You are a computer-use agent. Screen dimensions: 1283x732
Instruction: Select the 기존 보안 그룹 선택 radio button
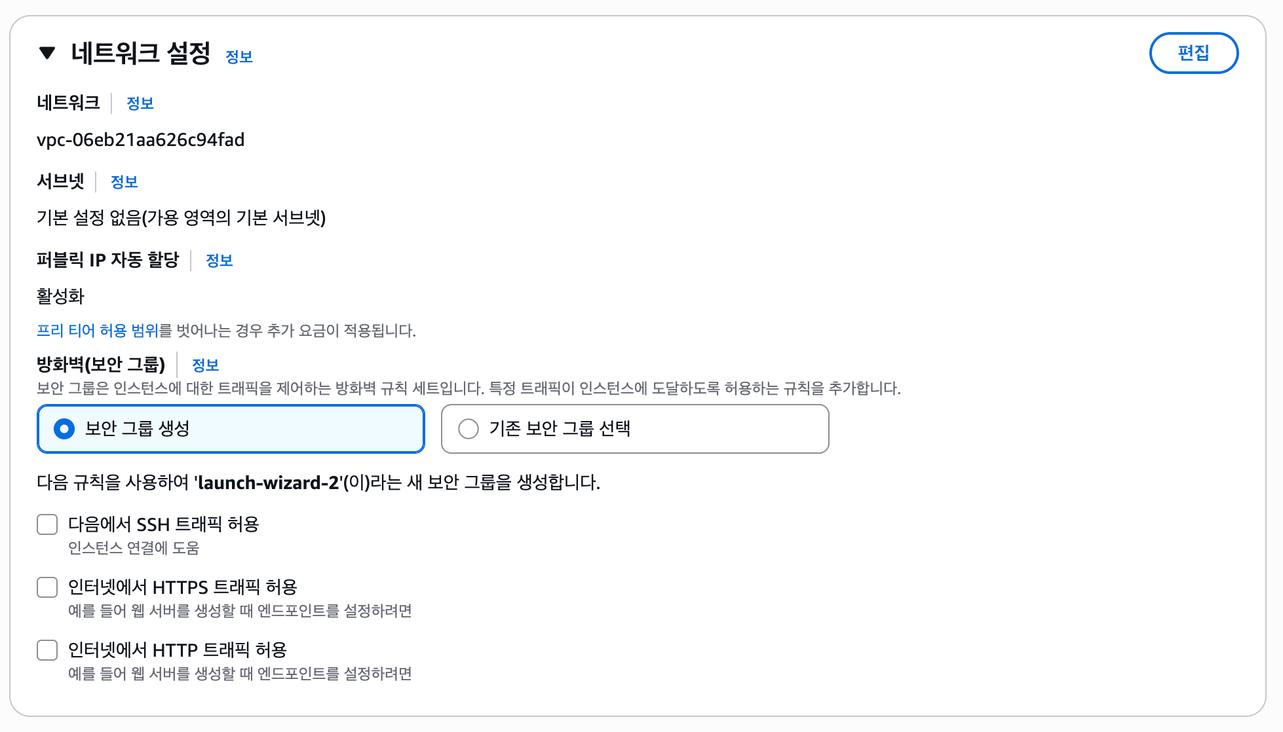467,428
